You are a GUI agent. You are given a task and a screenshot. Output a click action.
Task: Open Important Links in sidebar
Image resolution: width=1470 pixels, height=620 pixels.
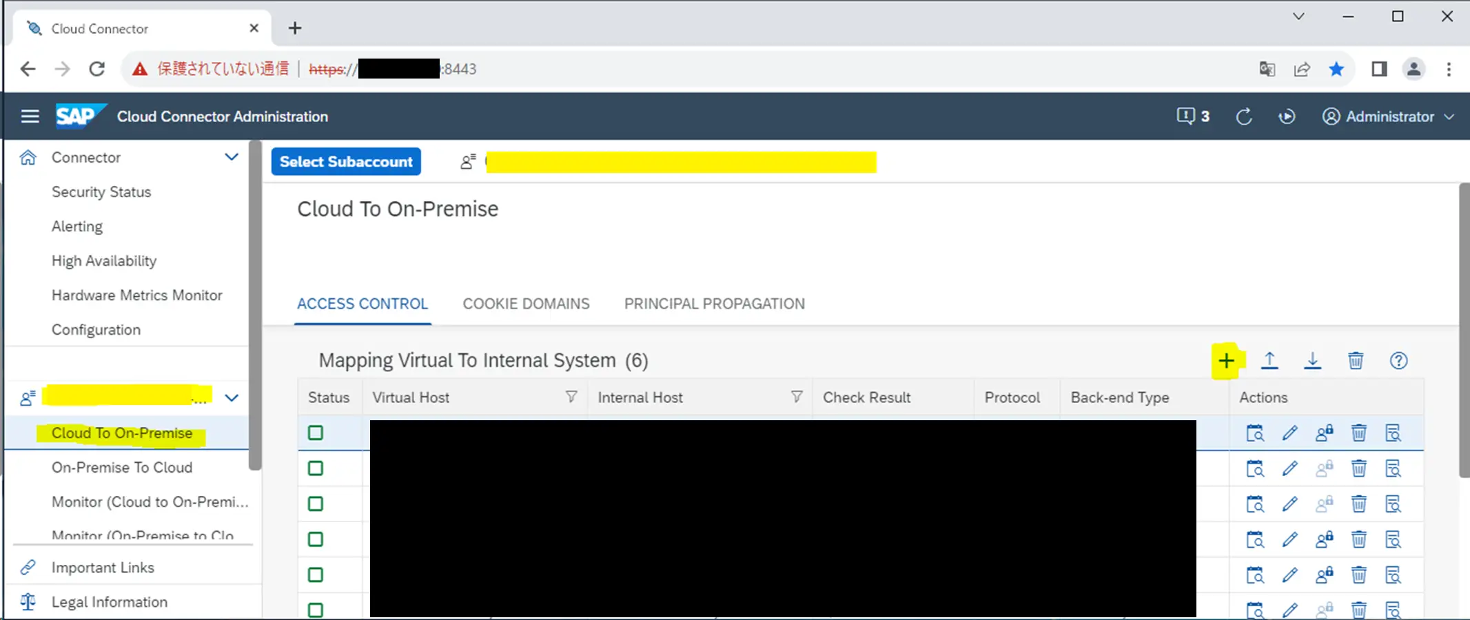tap(103, 568)
